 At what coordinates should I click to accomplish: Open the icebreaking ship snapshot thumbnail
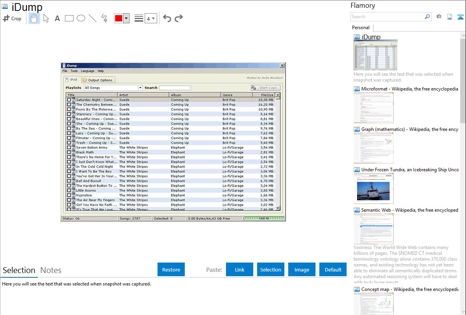tap(373, 188)
